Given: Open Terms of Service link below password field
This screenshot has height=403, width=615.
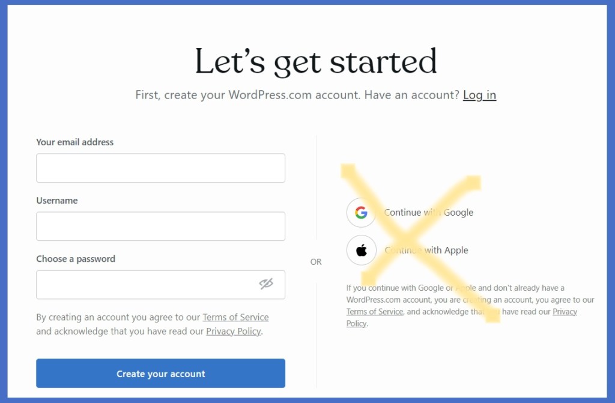Looking at the screenshot, I should pyautogui.click(x=235, y=317).
